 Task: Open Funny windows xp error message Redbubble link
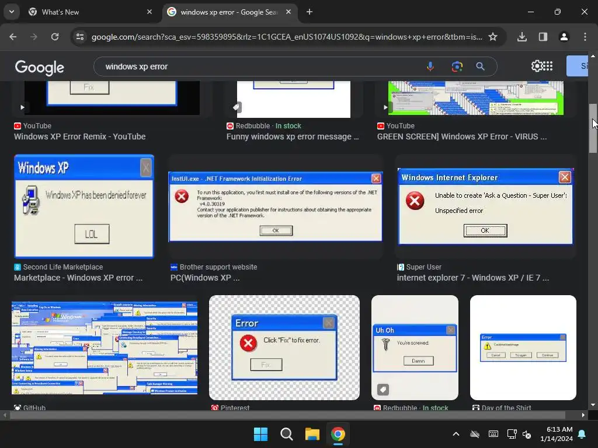pyautogui.click(x=293, y=136)
